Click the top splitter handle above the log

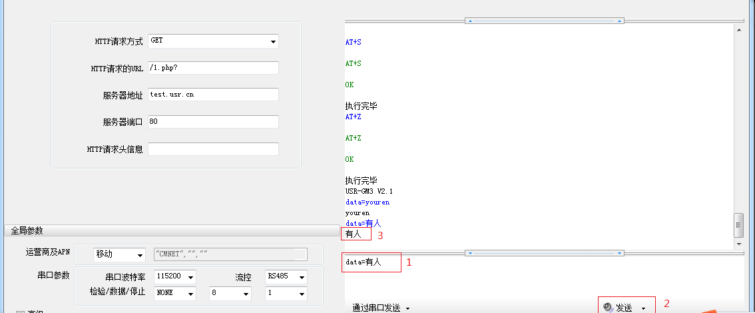pos(544,21)
